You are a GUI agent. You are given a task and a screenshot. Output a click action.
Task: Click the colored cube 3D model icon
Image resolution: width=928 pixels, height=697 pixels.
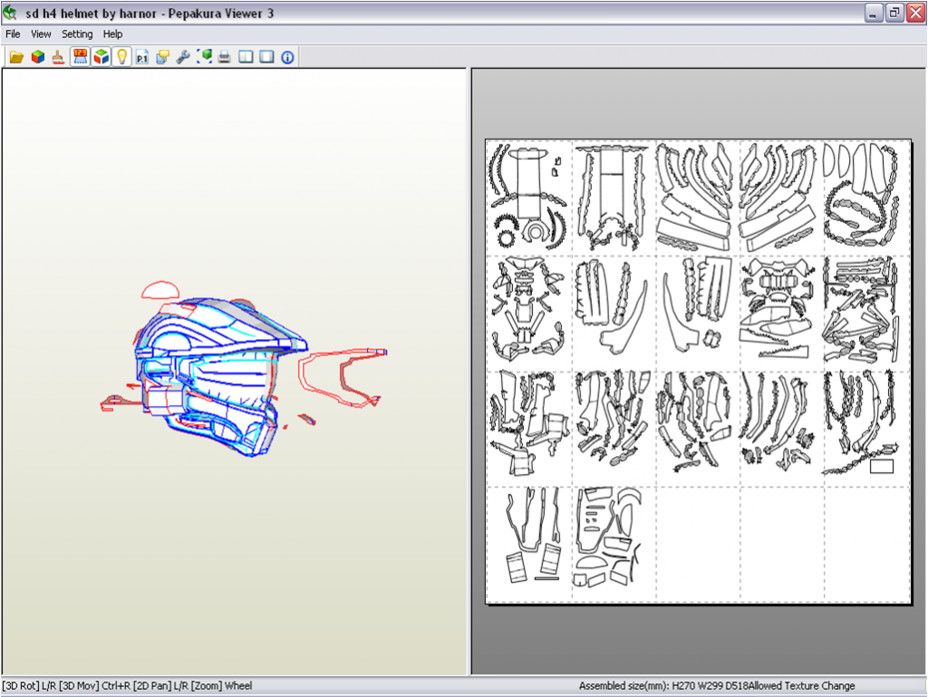pos(38,57)
